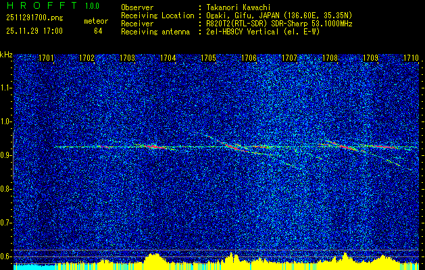Screen dimensions: 425x270
Task: Click the 0.8 kHz axis label
Action: click(6, 189)
